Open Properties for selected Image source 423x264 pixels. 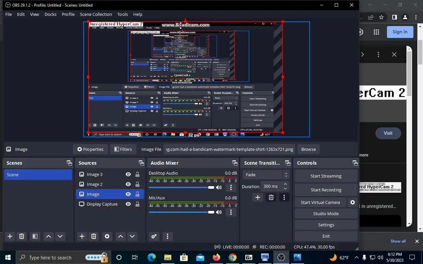coord(91,149)
